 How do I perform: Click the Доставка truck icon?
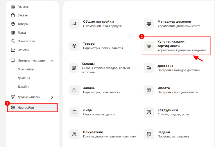tap(149, 68)
